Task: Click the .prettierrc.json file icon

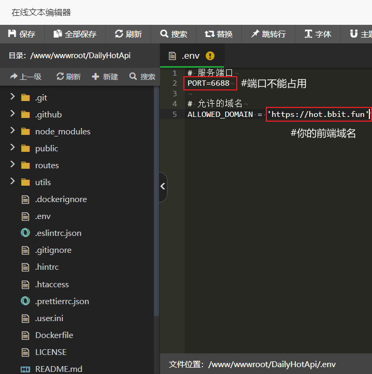Action: pos(25,301)
